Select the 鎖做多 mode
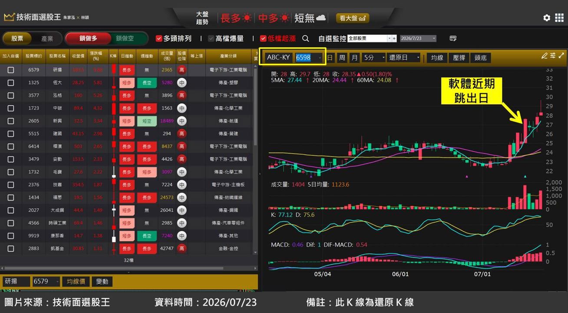 tap(88, 39)
